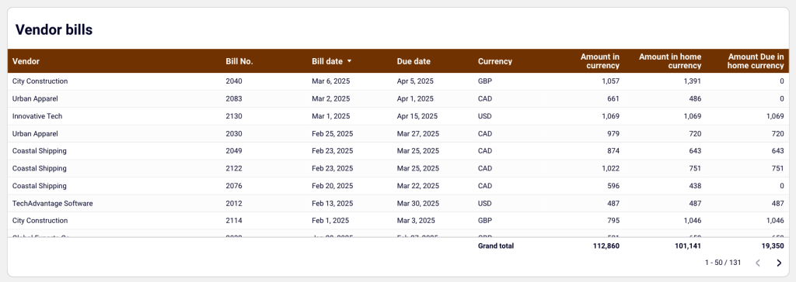The height and width of the screenshot is (282, 796).
Task: Select due date Mar 3, 2025
Action: [x=416, y=221]
